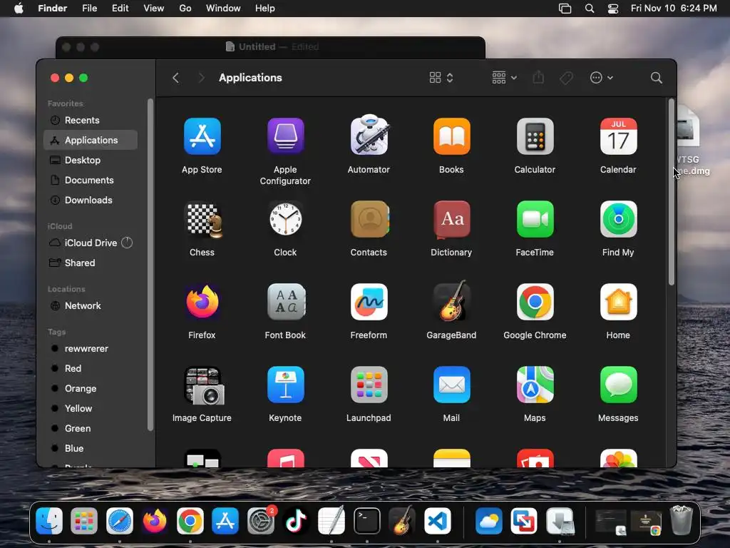Select Launchpad in the Applications grid
Image resolution: width=730 pixels, height=548 pixels.
[369, 385]
